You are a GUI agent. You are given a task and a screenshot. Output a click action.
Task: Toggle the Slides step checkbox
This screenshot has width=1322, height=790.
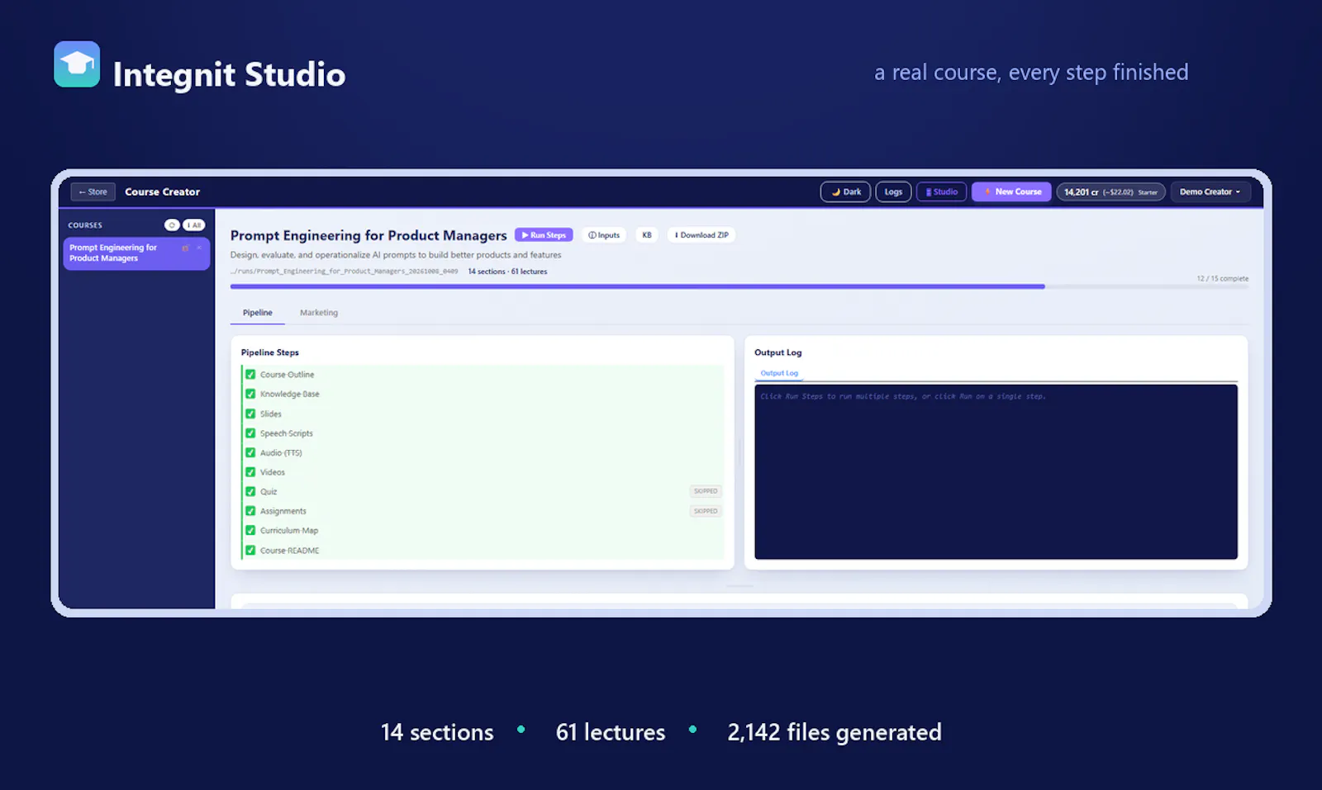point(250,414)
